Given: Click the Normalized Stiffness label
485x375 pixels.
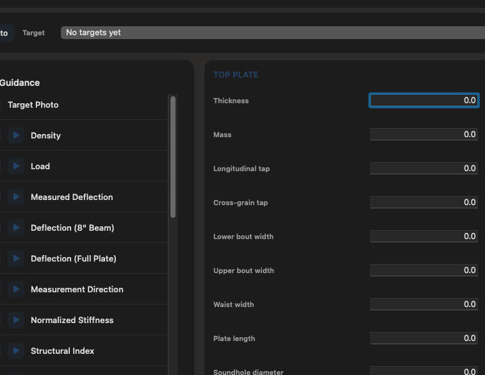Looking at the screenshot, I should click(x=72, y=320).
